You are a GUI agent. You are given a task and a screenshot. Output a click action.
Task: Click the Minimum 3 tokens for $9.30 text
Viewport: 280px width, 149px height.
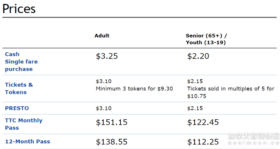coord(134,89)
